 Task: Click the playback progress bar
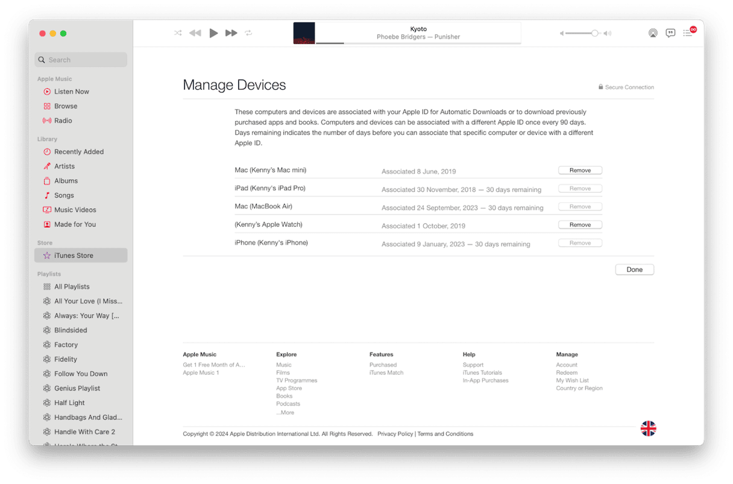(x=418, y=43)
